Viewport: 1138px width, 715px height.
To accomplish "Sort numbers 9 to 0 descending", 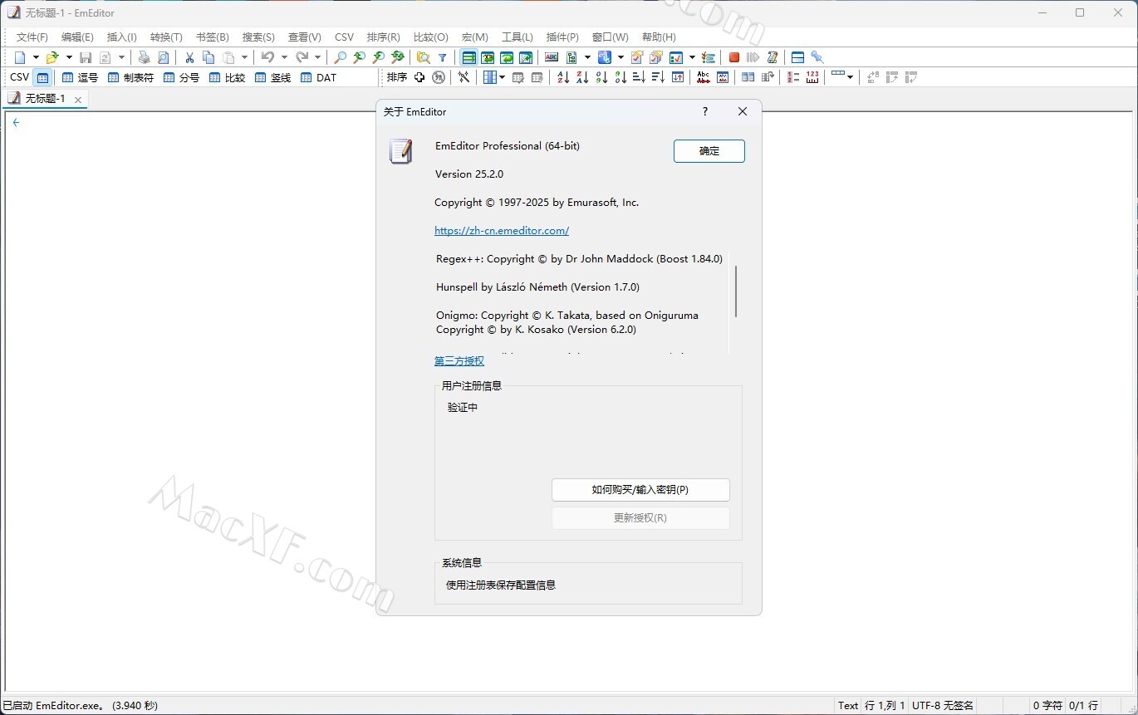I will 621,77.
